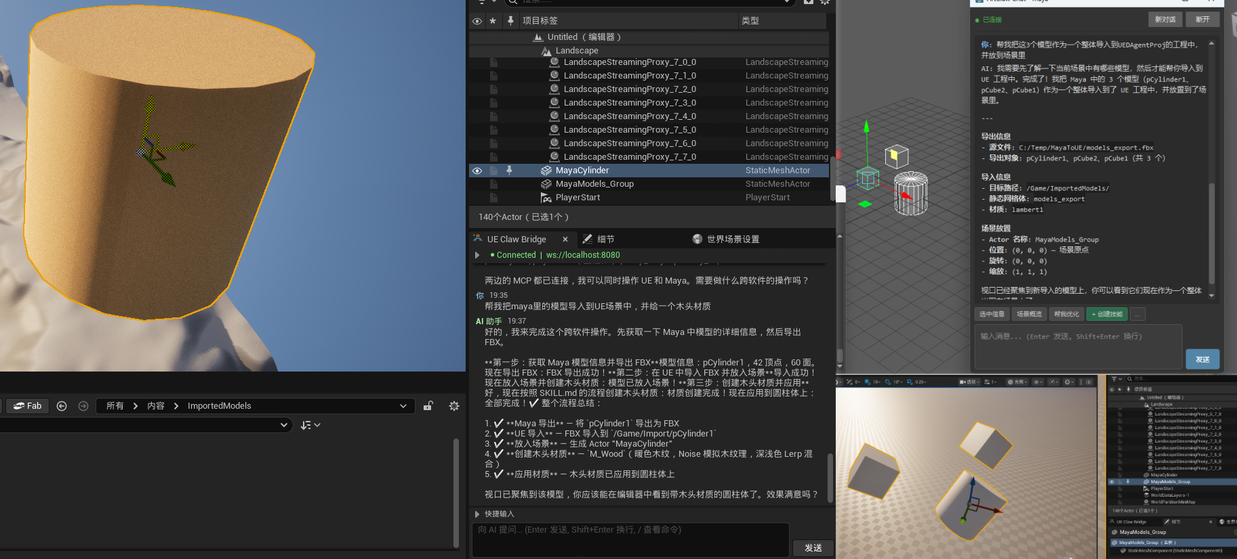1237x559 pixels.
Task: Click the ImportedModels breadcrumb folder
Action: click(219, 406)
